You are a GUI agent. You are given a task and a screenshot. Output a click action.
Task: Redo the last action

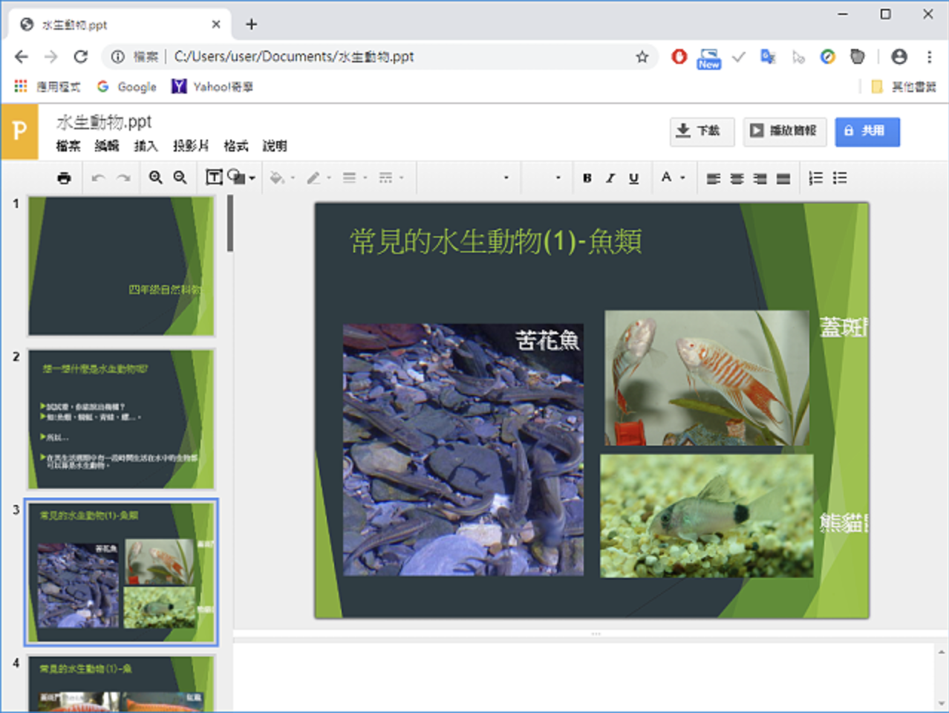(x=123, y=178)
